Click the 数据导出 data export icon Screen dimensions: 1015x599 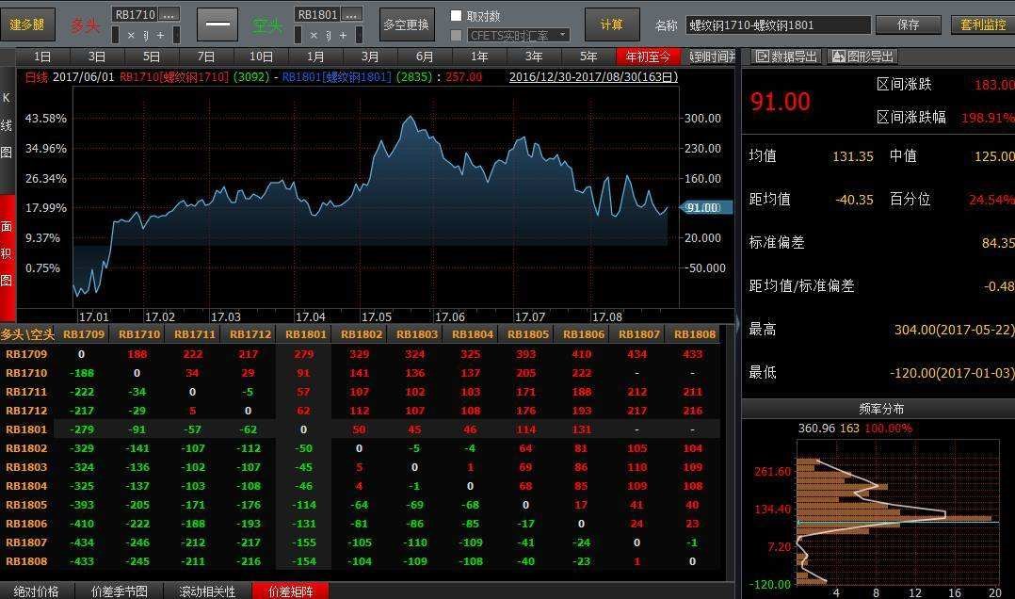tap(786, 57)
